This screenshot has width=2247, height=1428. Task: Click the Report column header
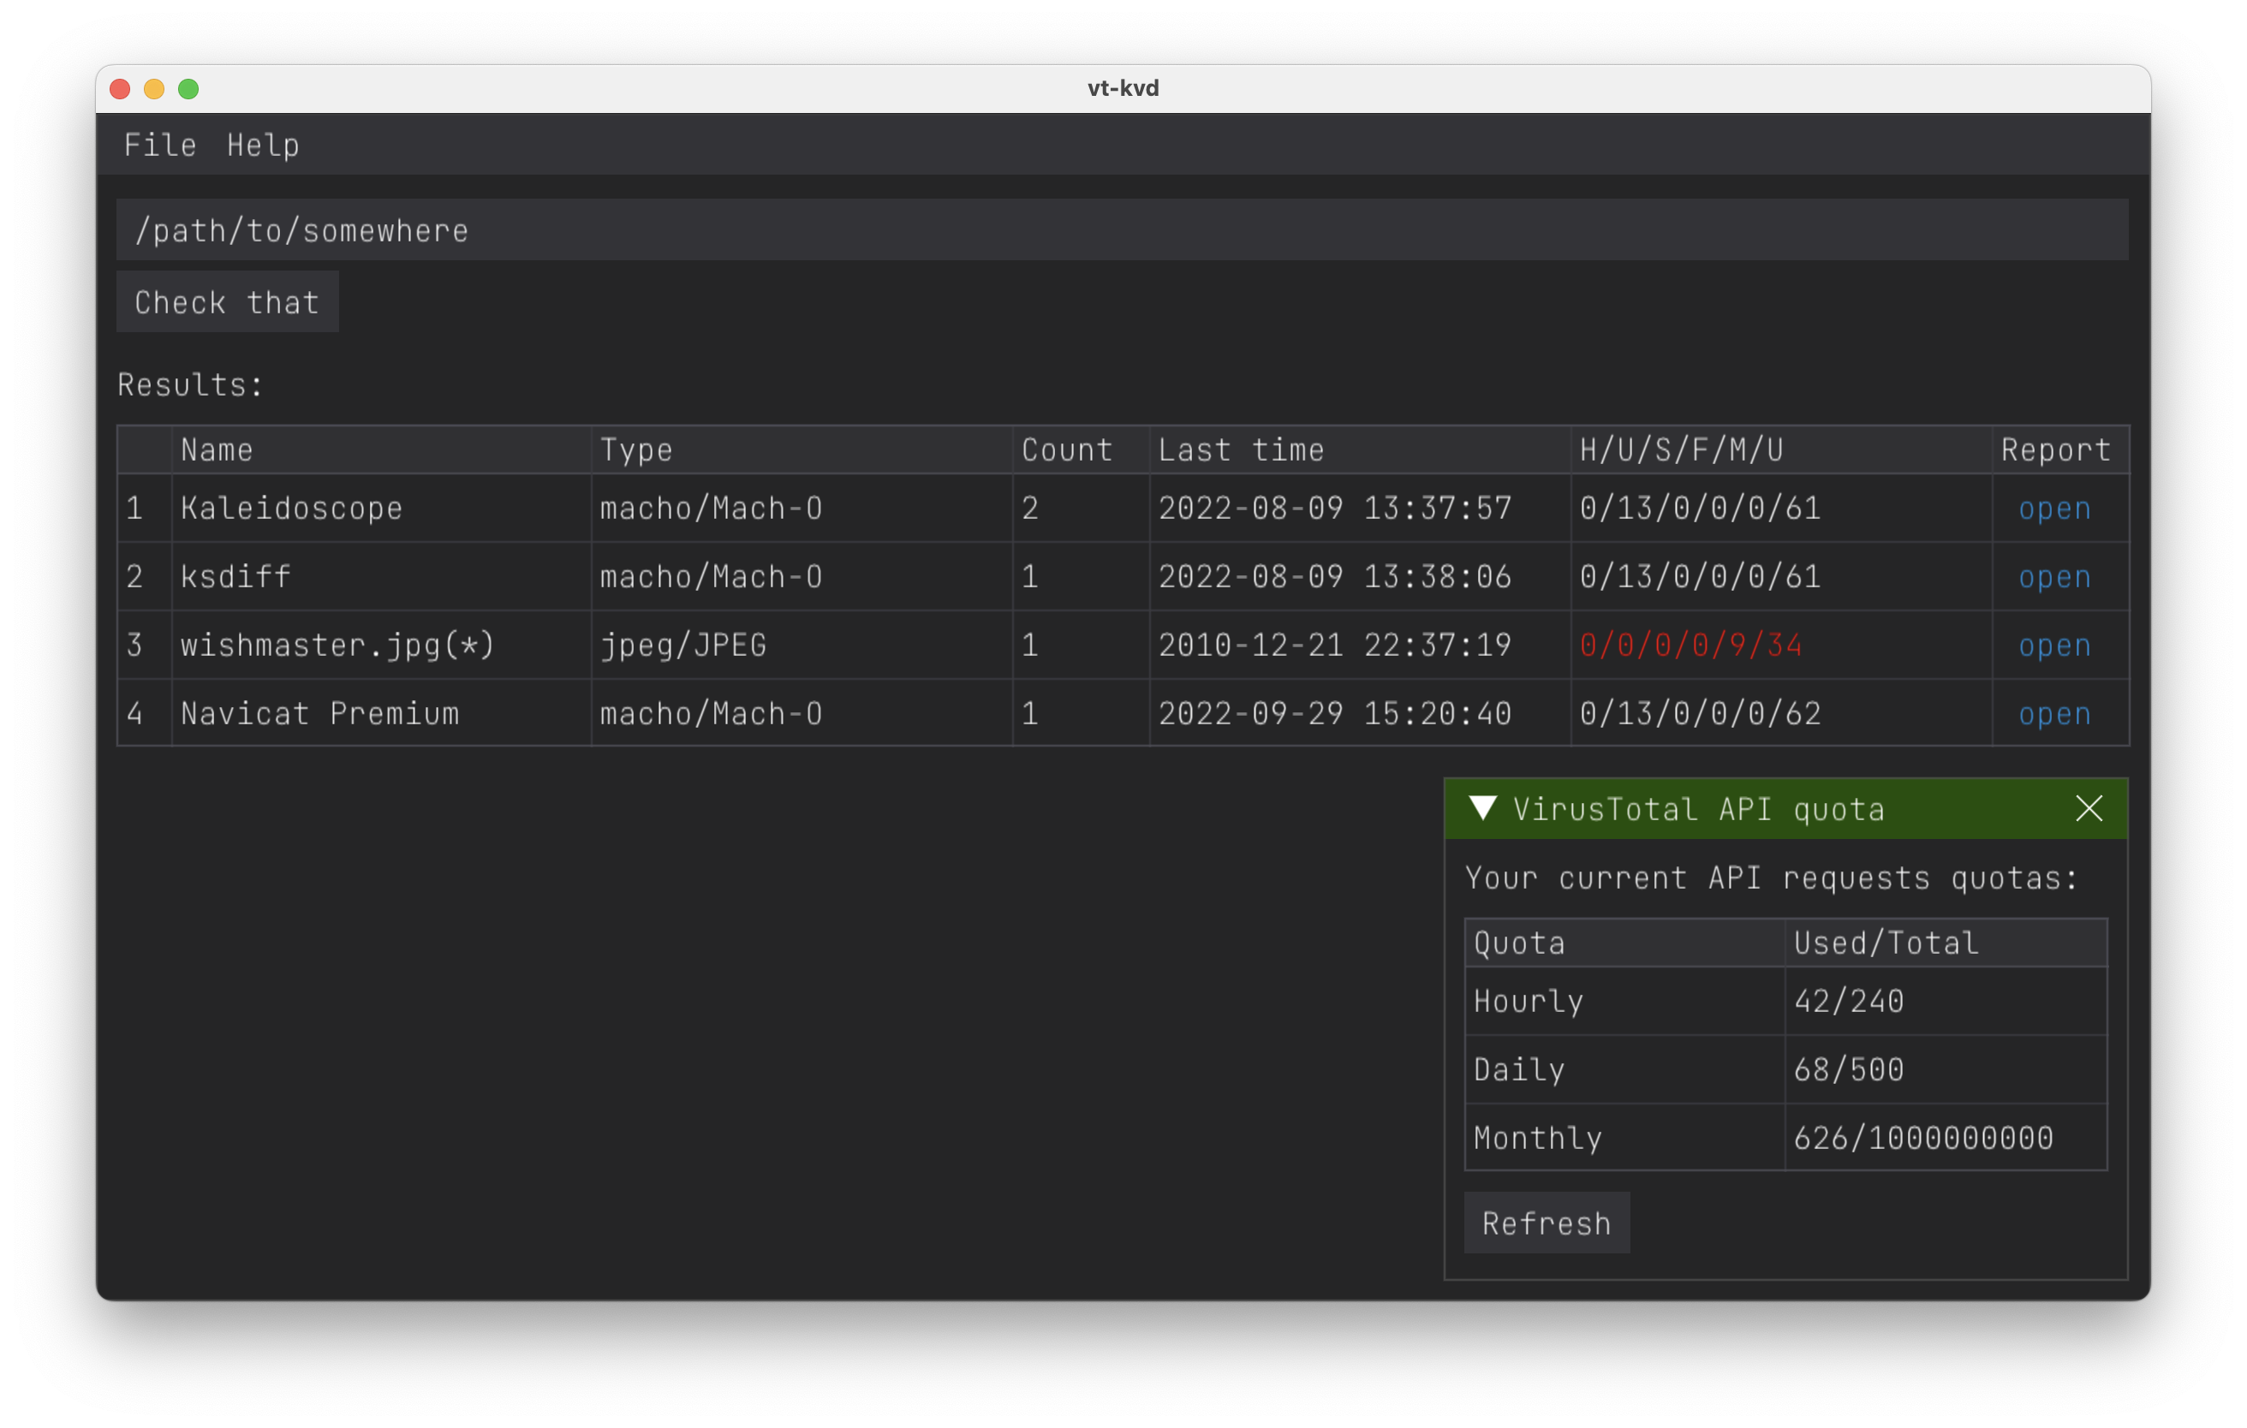pos(2052,450)
